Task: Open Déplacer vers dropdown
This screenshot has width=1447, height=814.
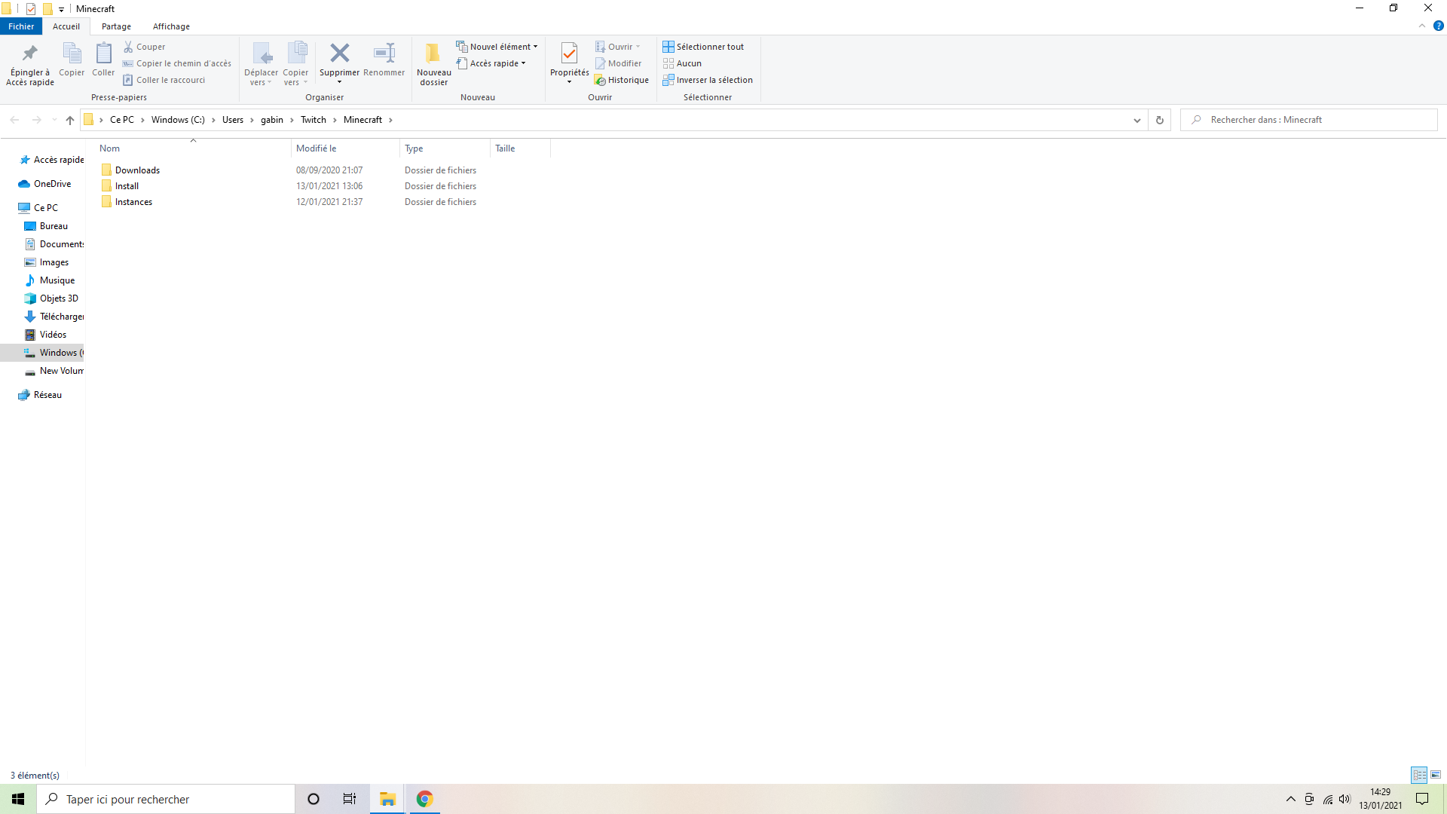Action: pos(261,64)
